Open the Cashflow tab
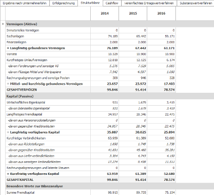Image resolution: width=214 pixels, height=195 pixels. (112, 3)
